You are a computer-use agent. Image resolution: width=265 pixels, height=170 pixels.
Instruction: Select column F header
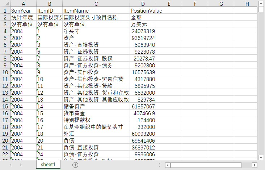tap(195, 4)
